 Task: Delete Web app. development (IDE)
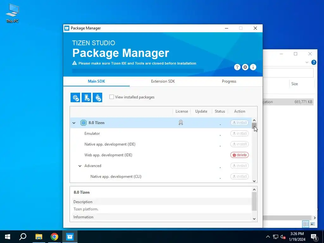coord(240,155)
